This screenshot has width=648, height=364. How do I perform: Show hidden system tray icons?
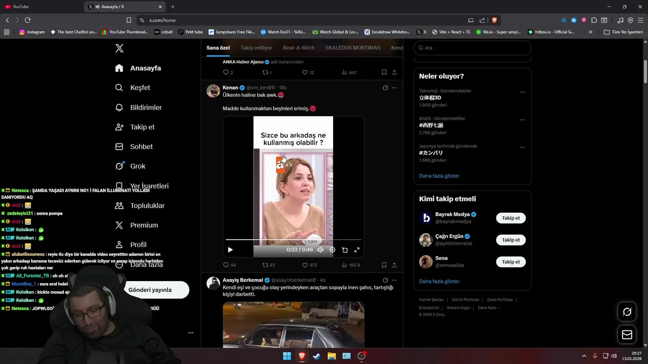pyautogui.click(x=584, y=356)
